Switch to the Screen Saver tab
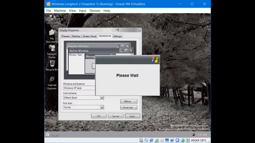The image size is (255, 143). (89, 36)
